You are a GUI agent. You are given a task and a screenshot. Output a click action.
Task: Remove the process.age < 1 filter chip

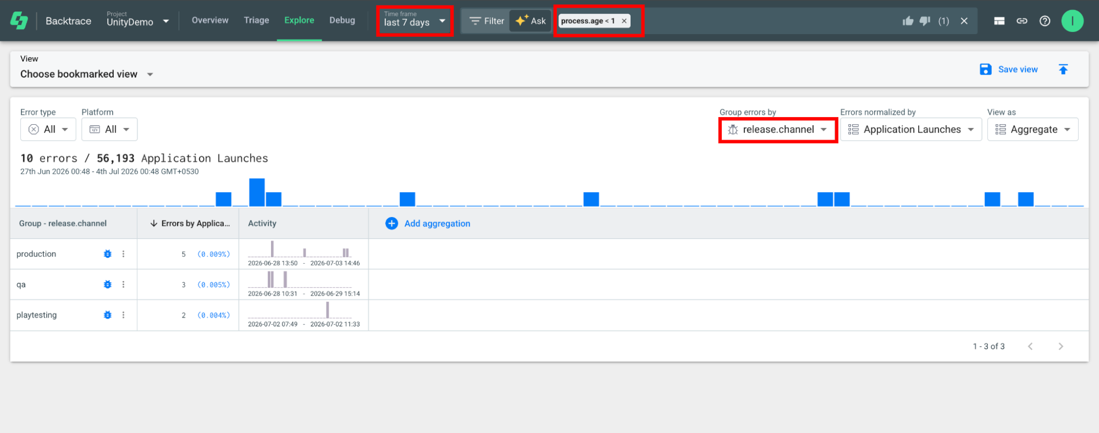(624, 21)
